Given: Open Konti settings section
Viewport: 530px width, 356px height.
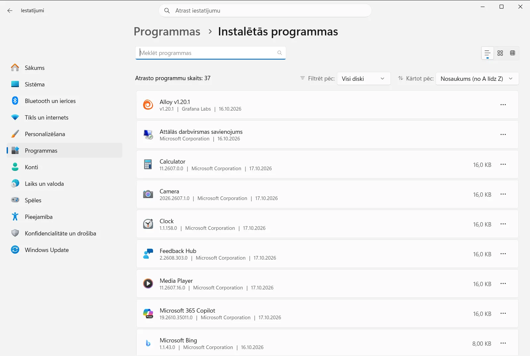Looking at the screenshot, I should point(64,167).
